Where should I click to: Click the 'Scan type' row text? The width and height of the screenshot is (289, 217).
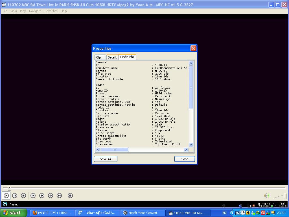click(x=134, y=141)
